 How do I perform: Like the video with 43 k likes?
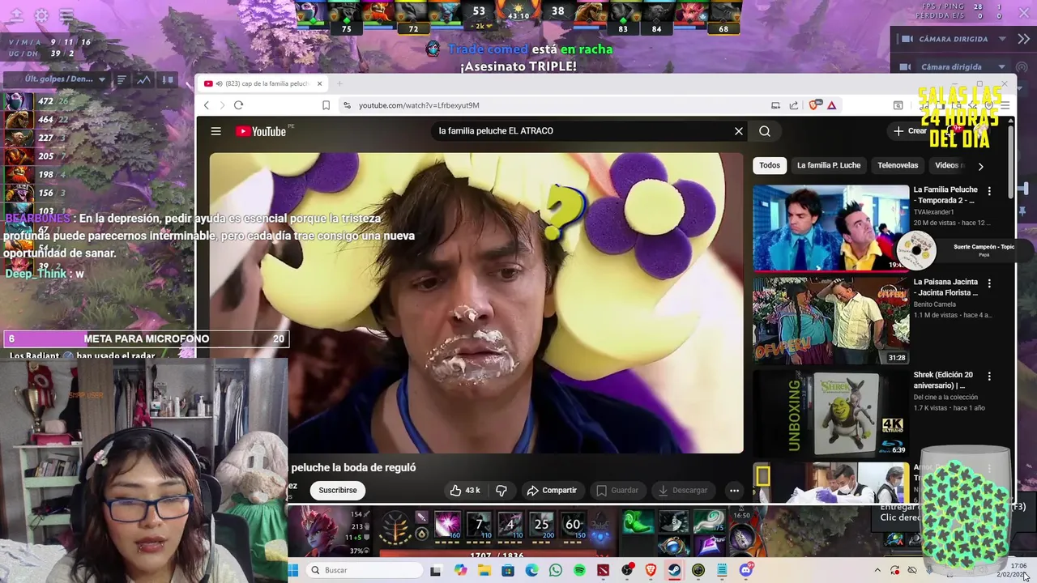(x=465, y=490)
